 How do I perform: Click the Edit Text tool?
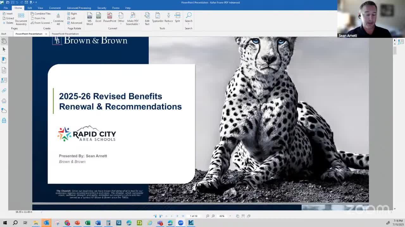[147, 18]
